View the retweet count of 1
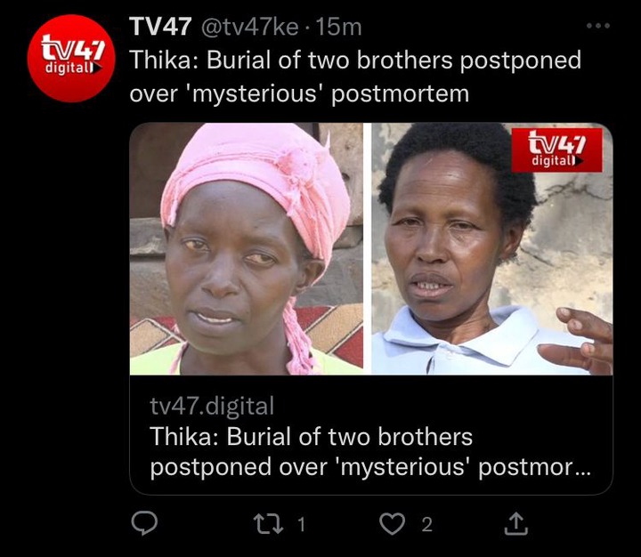The image size is (641, 557). pyautogui.click(x=301, y=524)
